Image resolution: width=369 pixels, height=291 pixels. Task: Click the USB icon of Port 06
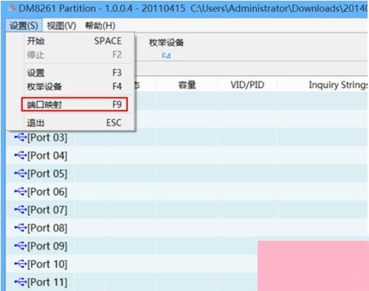click(x=20, y=191)
